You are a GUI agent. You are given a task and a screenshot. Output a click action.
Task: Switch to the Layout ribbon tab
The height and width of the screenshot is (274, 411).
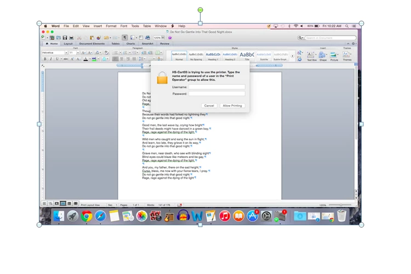pyautogui.click(x=68, y=44)
